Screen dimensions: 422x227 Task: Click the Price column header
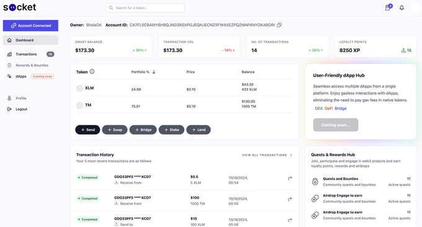[191, 72]
